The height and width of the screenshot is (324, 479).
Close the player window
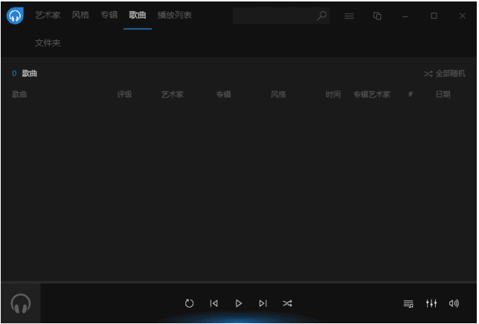463,16
